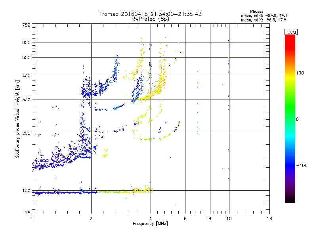Click the x-axis '1' tick label

click(x=32, y=219)
